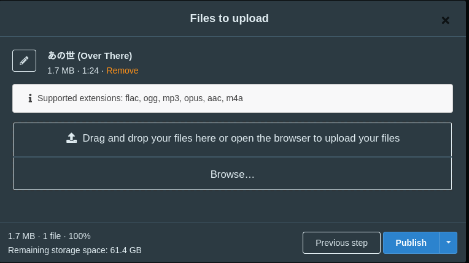Close the Files to upload dialog

(x=446, y=20)
